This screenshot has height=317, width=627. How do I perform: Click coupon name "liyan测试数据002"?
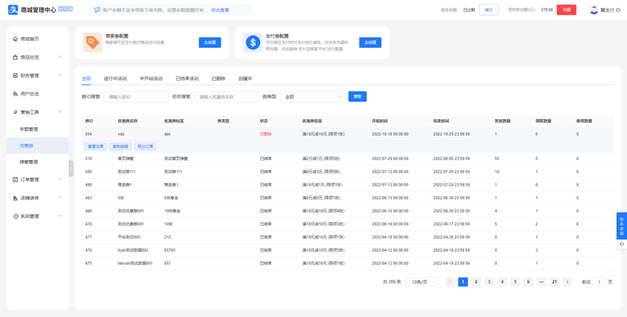click(x=133, y=250)
